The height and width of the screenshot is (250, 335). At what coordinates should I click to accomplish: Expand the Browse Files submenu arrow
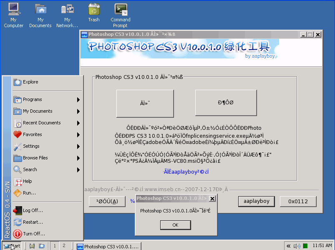coord(78,158)
